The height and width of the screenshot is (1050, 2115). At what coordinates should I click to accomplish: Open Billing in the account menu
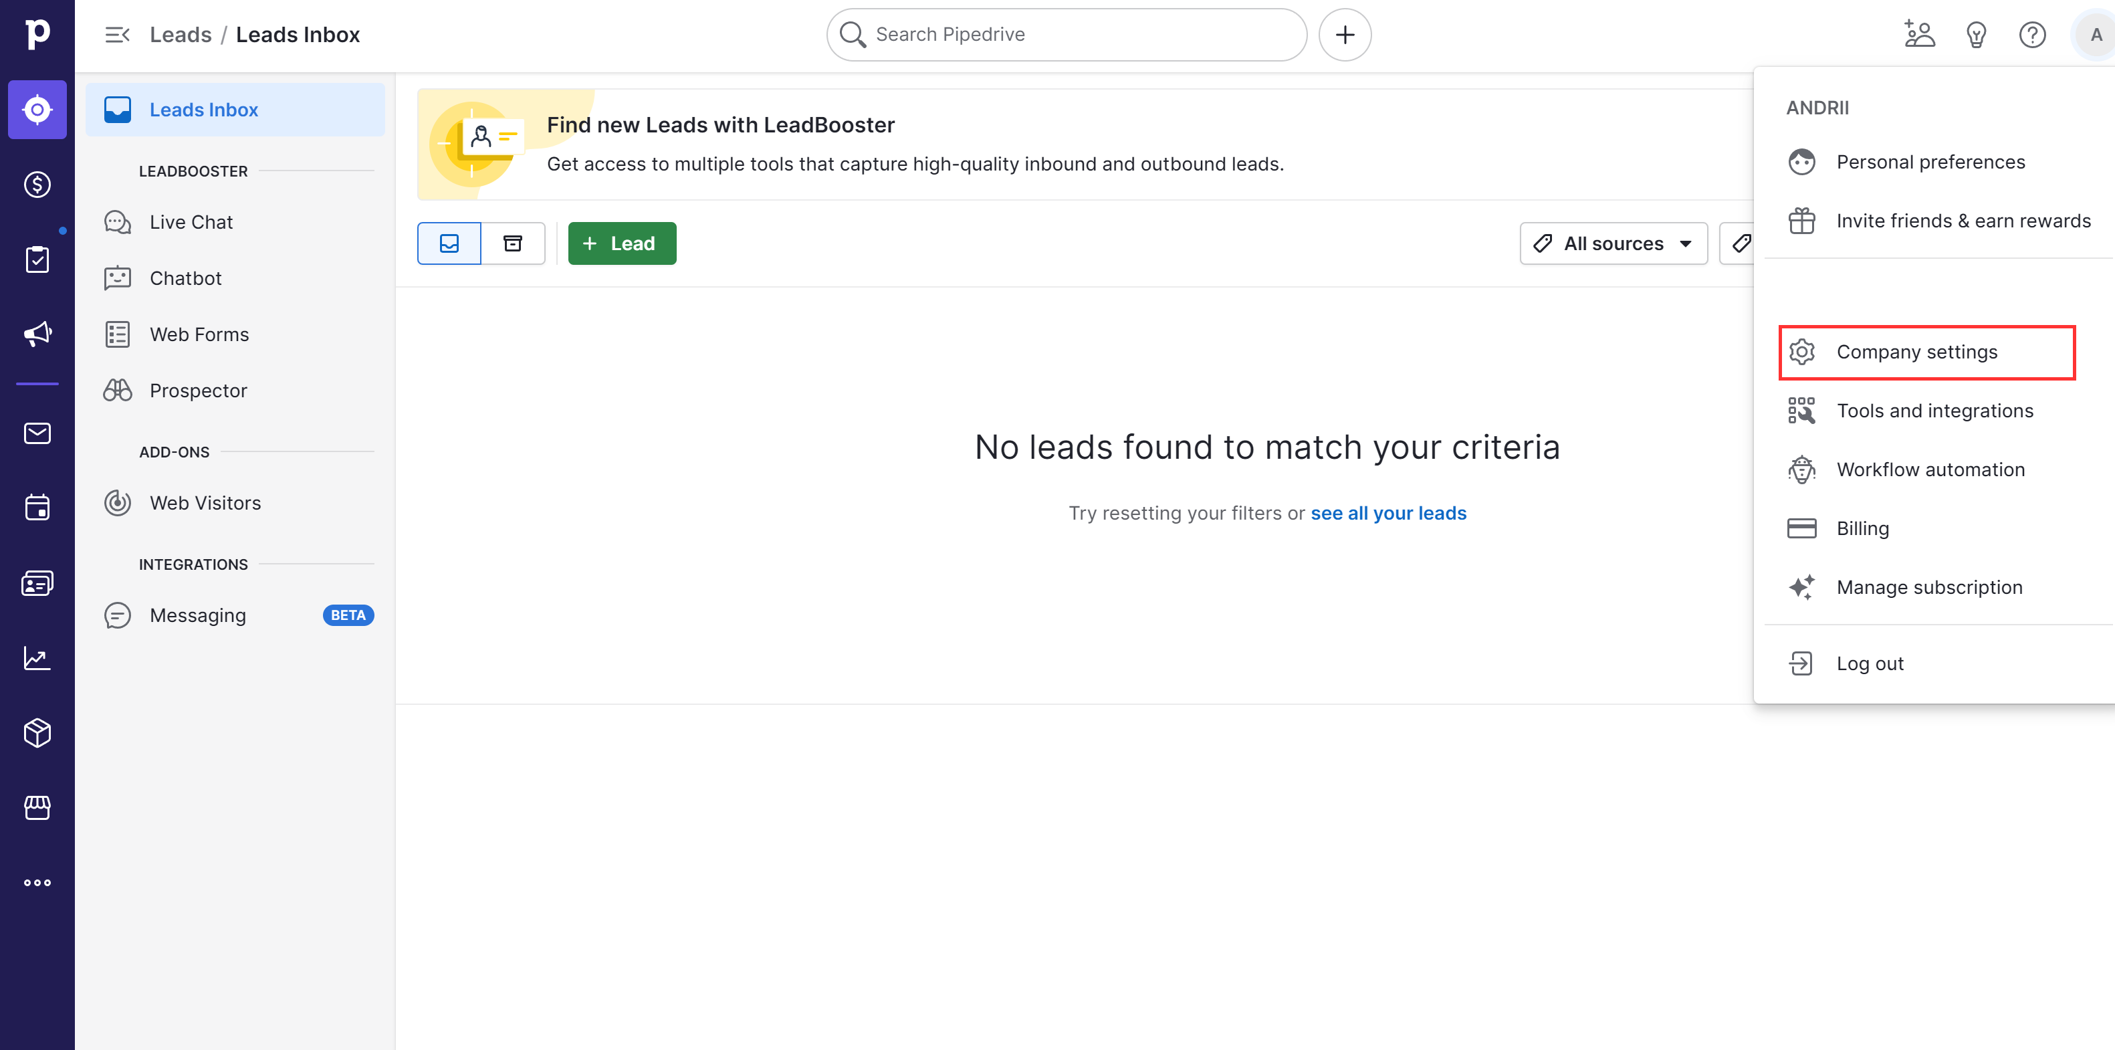pyautogui.click(x=1934, y=528)
